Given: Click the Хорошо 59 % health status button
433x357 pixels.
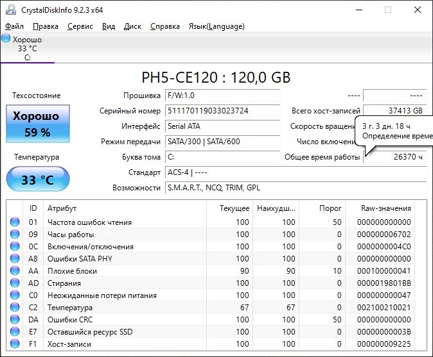Looking at the screenshot, I should click(x=38, y=124).
